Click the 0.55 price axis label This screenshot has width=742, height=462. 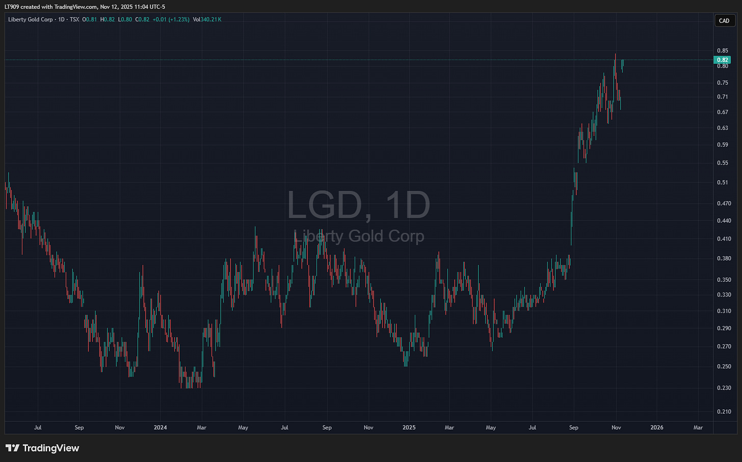click(x=723, y=163)
